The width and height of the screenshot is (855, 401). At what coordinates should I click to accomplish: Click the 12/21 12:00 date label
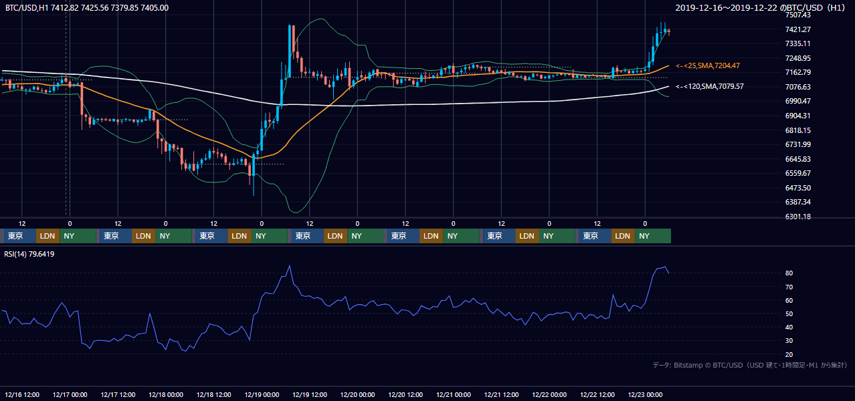pyautogui.click(x=501, y=394)
